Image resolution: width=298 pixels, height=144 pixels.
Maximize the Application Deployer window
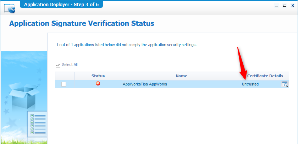point(285,6)
